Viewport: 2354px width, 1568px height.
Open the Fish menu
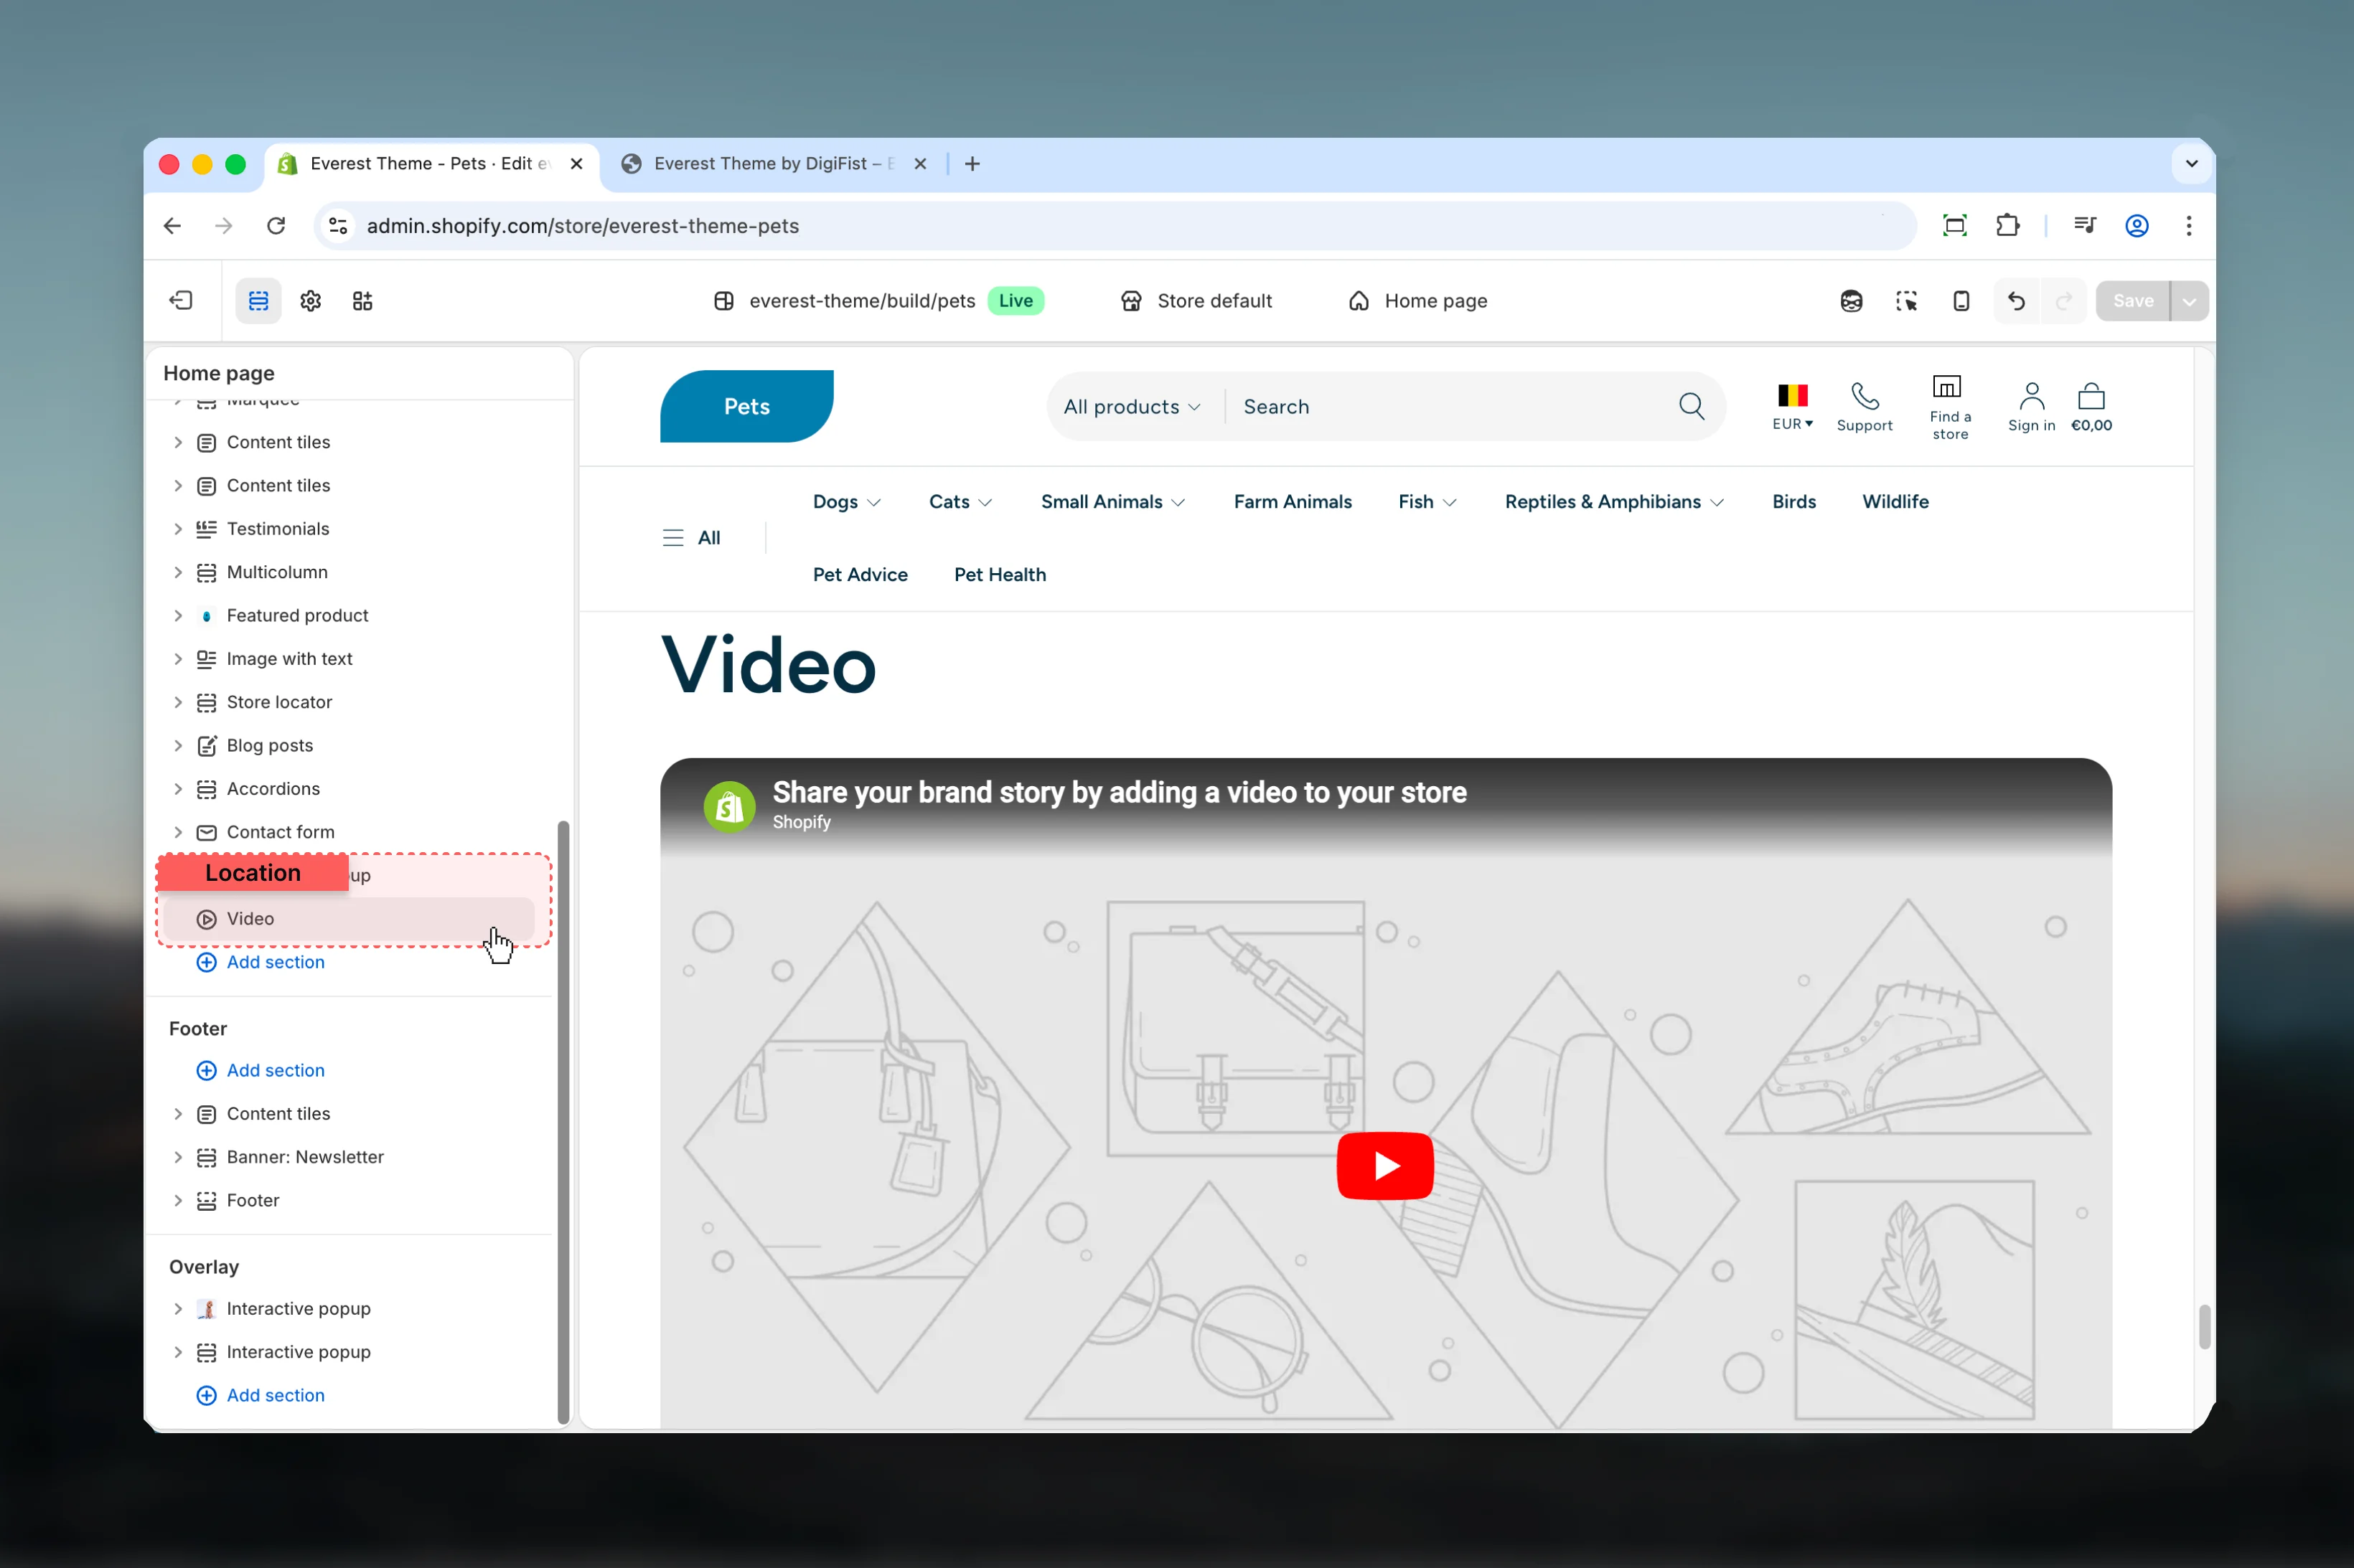click(1427, 502)
